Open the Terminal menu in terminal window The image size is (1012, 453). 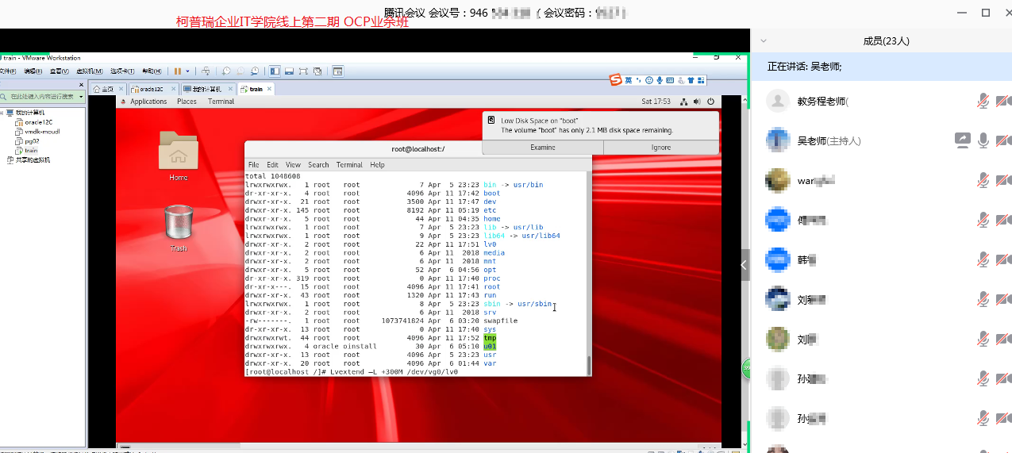[349, 165]
